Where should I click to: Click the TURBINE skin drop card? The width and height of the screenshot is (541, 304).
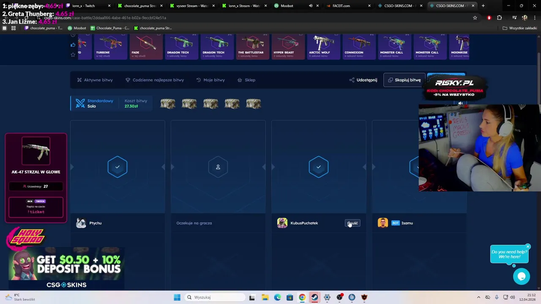(x=110, y=47)
